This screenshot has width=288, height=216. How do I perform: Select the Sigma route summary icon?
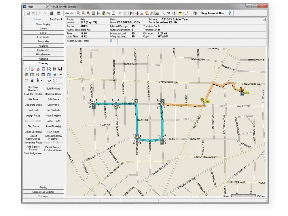coord(43,69)
